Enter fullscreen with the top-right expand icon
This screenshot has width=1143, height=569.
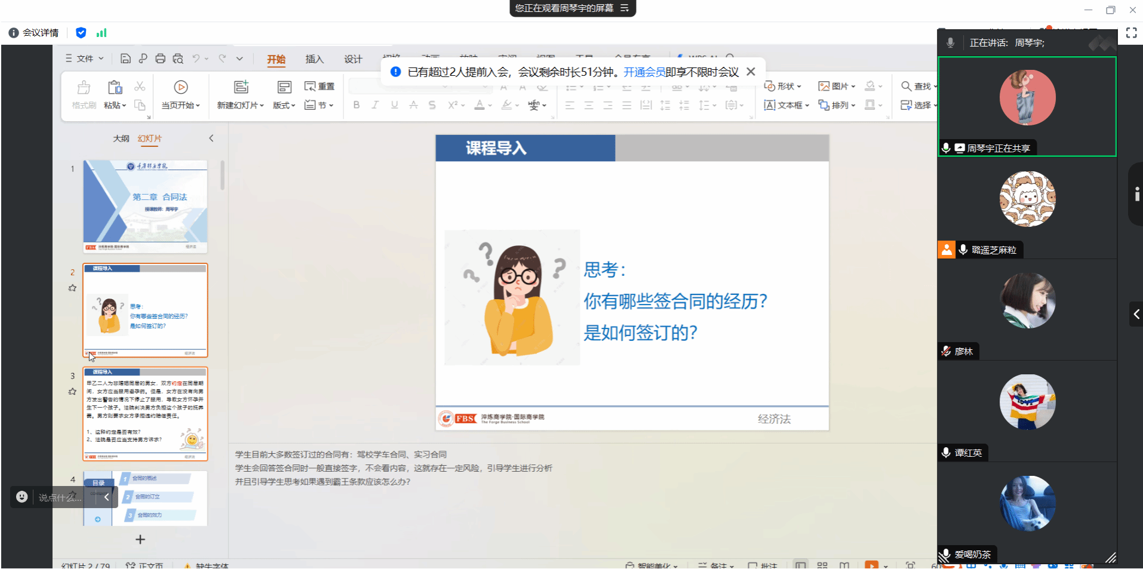(1131, 33)
